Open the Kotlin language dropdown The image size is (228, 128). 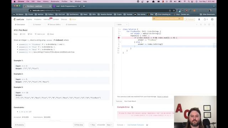point(122,25)
